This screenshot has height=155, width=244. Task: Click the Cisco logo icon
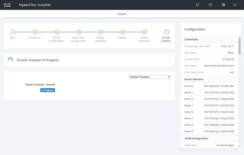click(x=7, y=5)
